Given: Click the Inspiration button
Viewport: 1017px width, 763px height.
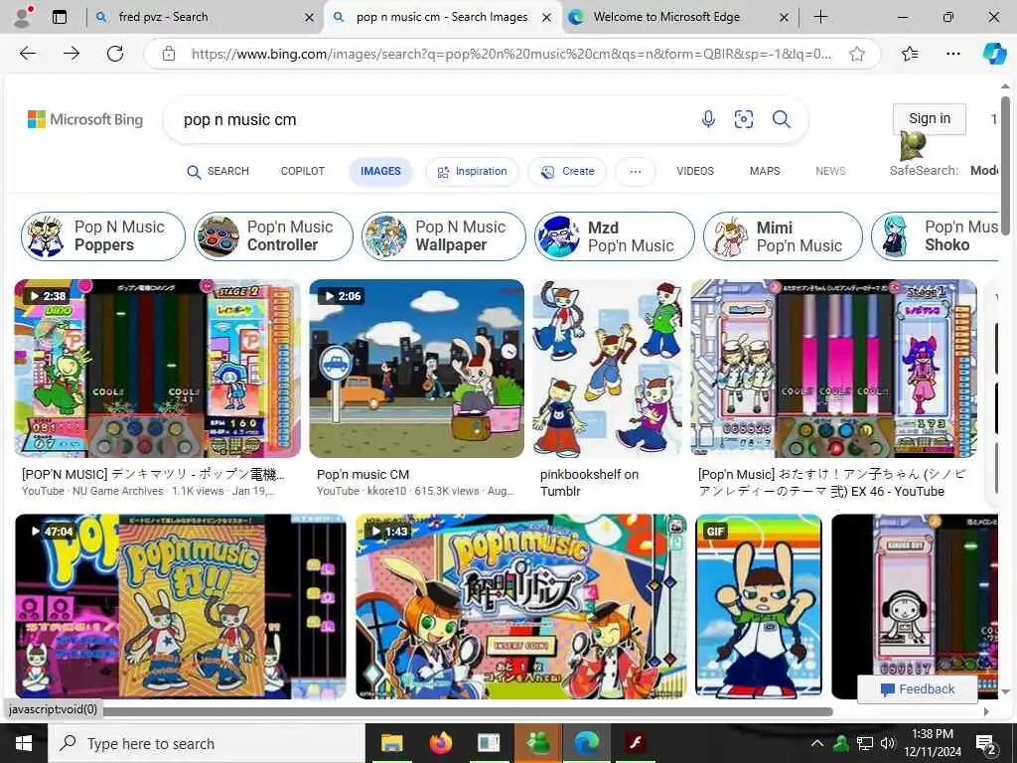Looking at the screenshot, I should [x=472, y=171].
